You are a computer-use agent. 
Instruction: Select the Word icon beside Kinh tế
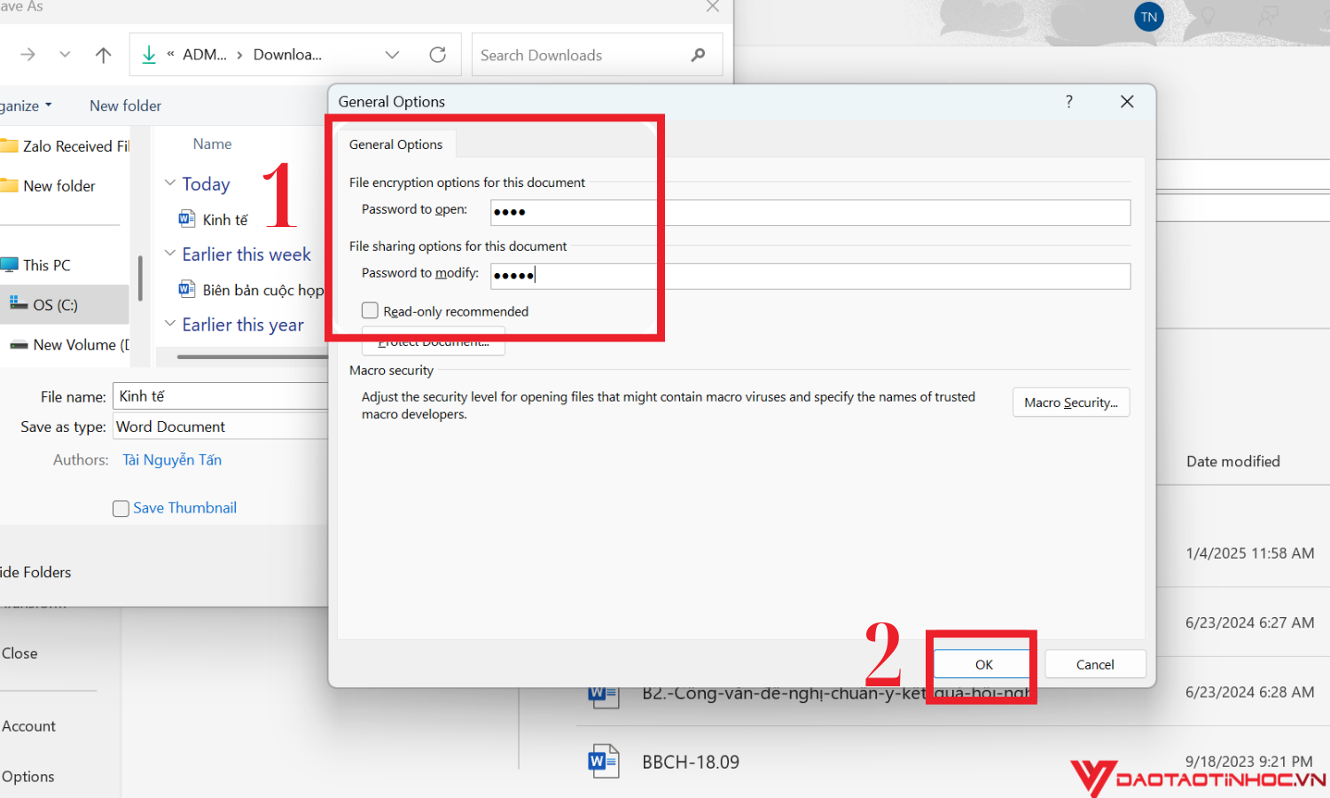[186, 218]
